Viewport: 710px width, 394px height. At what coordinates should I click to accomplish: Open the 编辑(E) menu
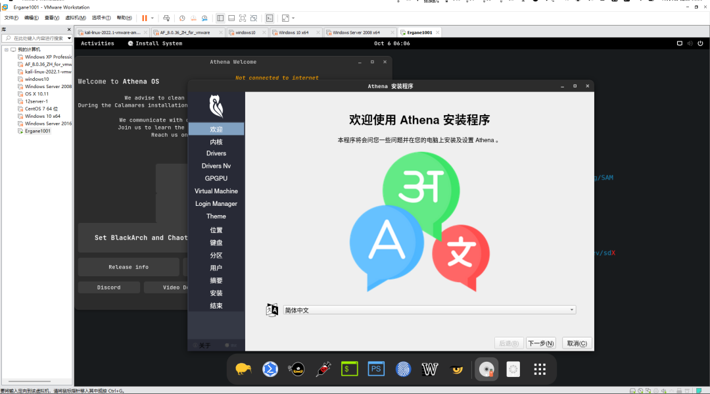(32, 18)
